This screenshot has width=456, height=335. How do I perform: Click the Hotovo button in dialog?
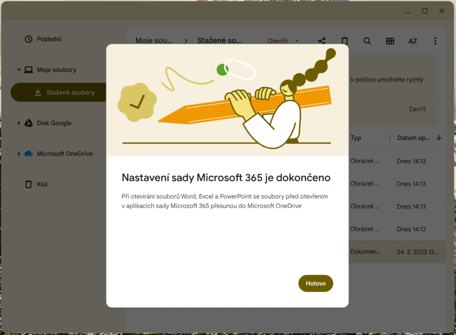pyautogui.click(x=315, y=283)
